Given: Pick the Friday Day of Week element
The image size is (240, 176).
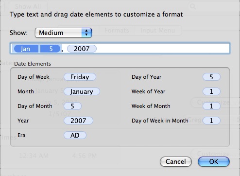Looking at the screenshot, I should [80, 77].
